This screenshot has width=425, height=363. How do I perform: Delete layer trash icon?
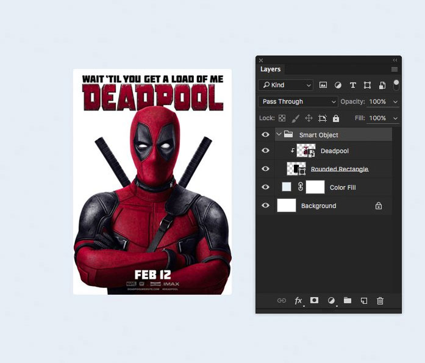pyautogui.click(x=380, y=300)
